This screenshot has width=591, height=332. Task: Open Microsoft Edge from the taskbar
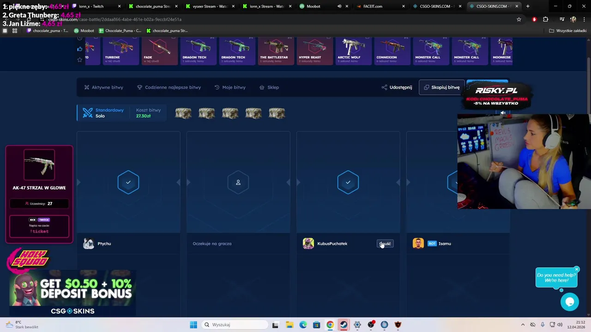tap(303, 325)
